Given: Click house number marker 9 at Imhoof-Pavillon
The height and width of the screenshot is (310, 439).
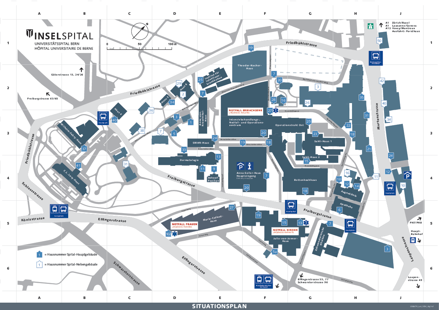Looking at the screenshot, I should (x=214, y=169).
